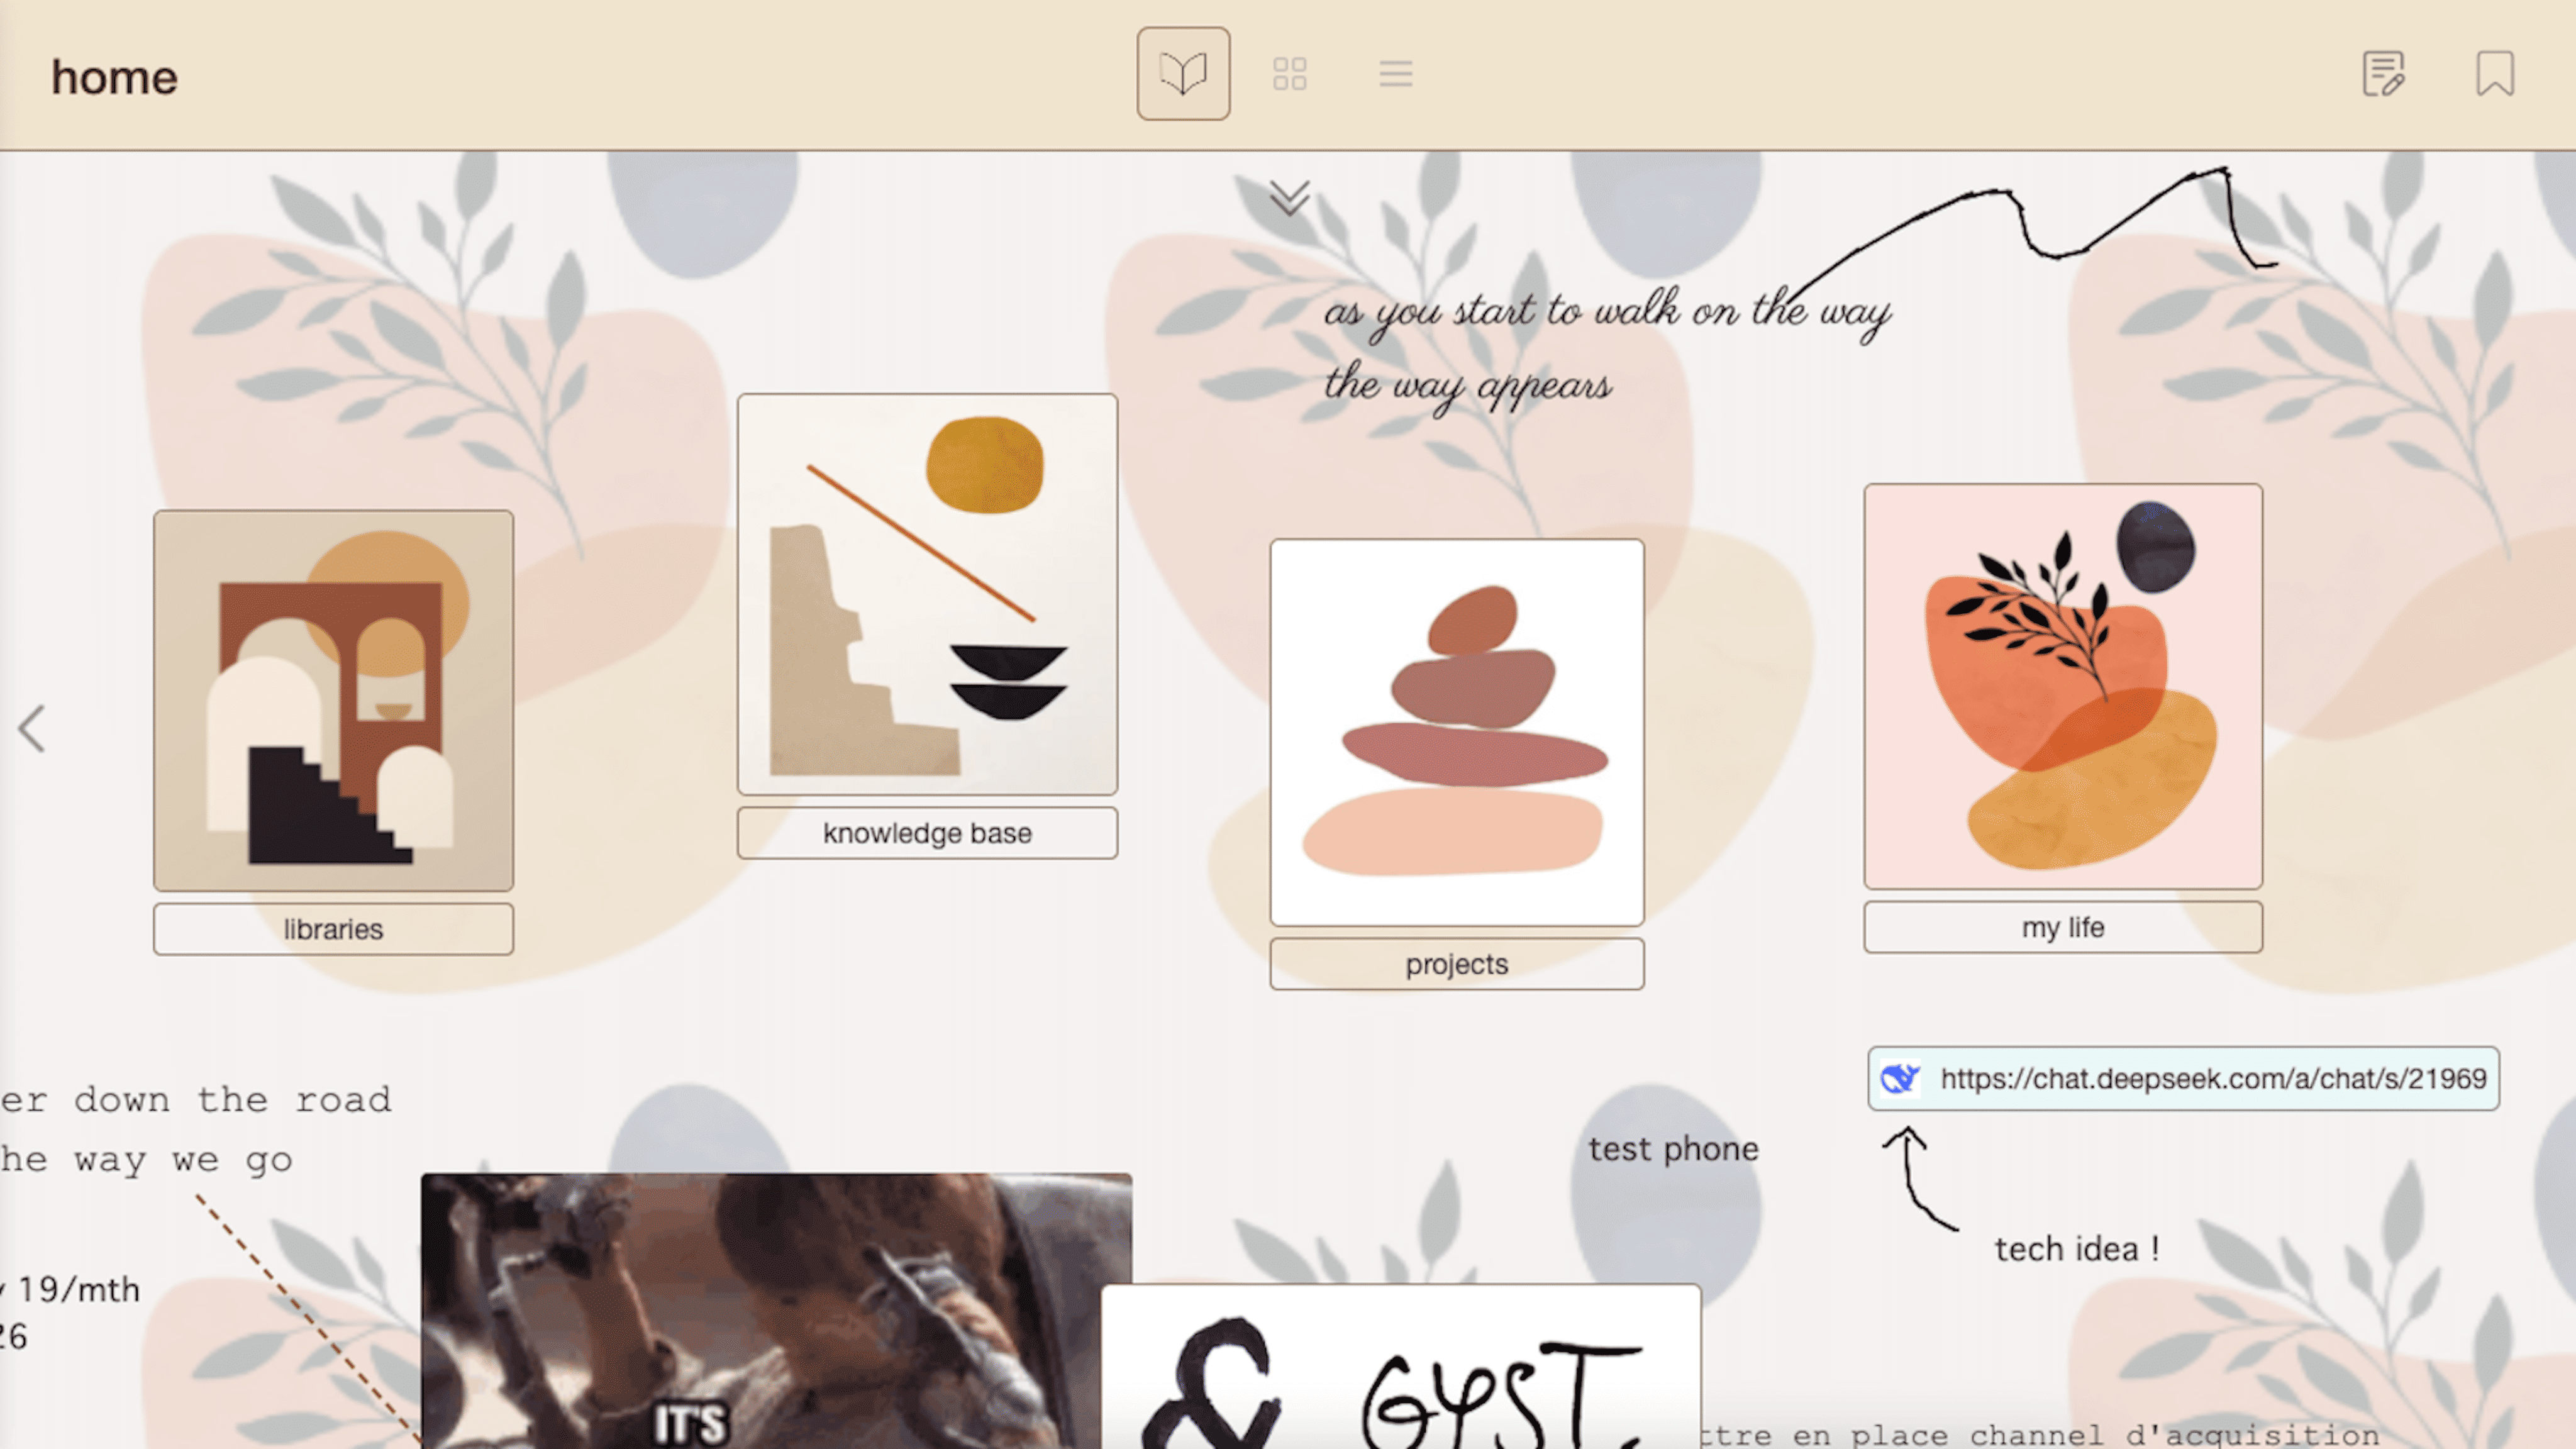Select the test phone text note
Image resolution: width=2576 pixels, height=1449 pixels.
click(x=1673, y=1149)
